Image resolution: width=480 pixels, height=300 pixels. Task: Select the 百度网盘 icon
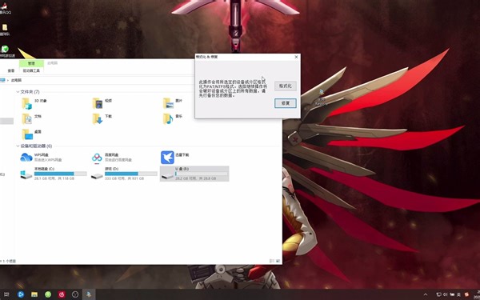(x=97, y=158)
